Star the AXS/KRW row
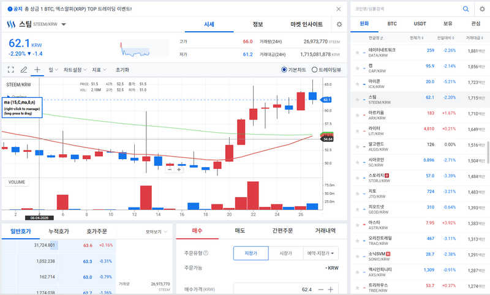This screenshot has width=490, height=295. click(x=357, y=272)
